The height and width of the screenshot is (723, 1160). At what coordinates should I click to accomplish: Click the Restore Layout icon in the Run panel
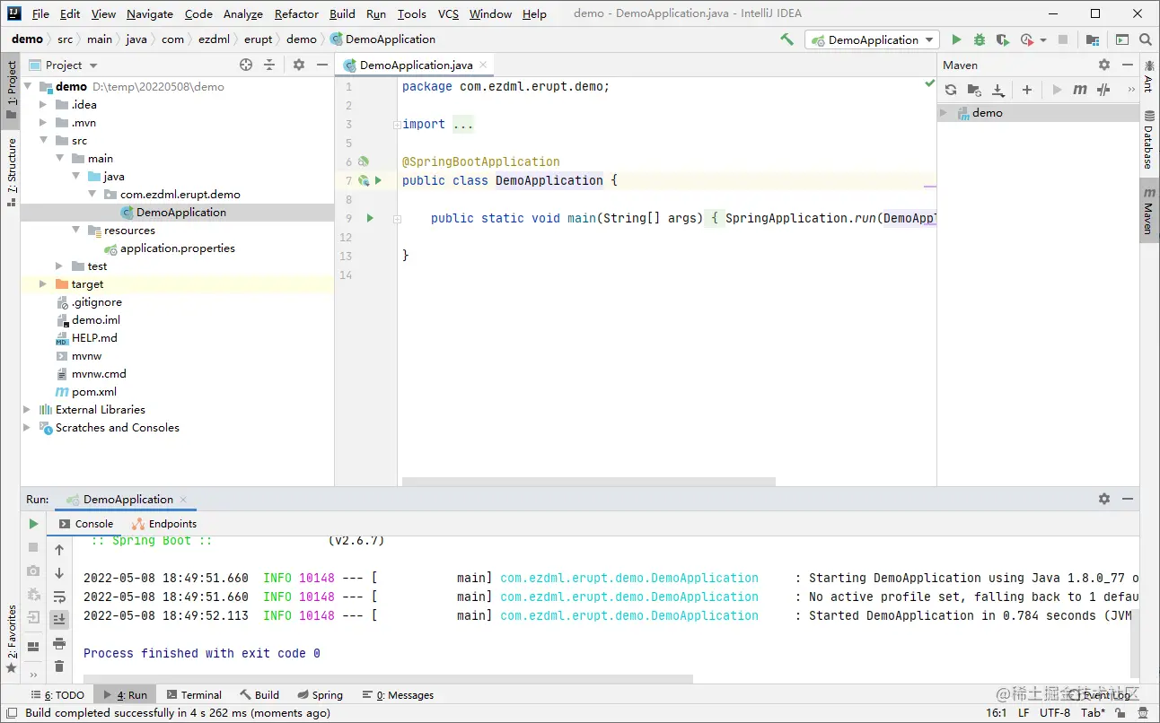tap(33, 646)
